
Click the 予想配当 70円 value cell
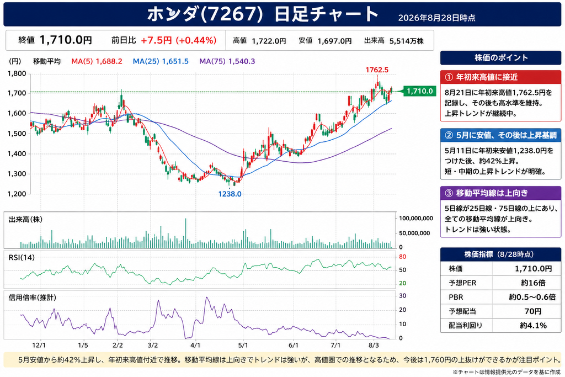click(534, 311)
